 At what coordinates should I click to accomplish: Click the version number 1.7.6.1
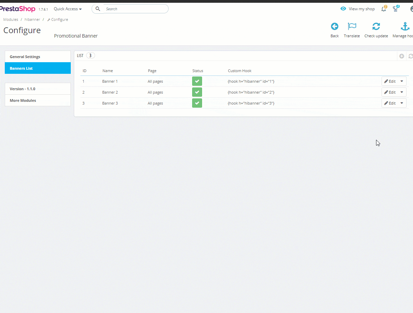click(43, 10)
